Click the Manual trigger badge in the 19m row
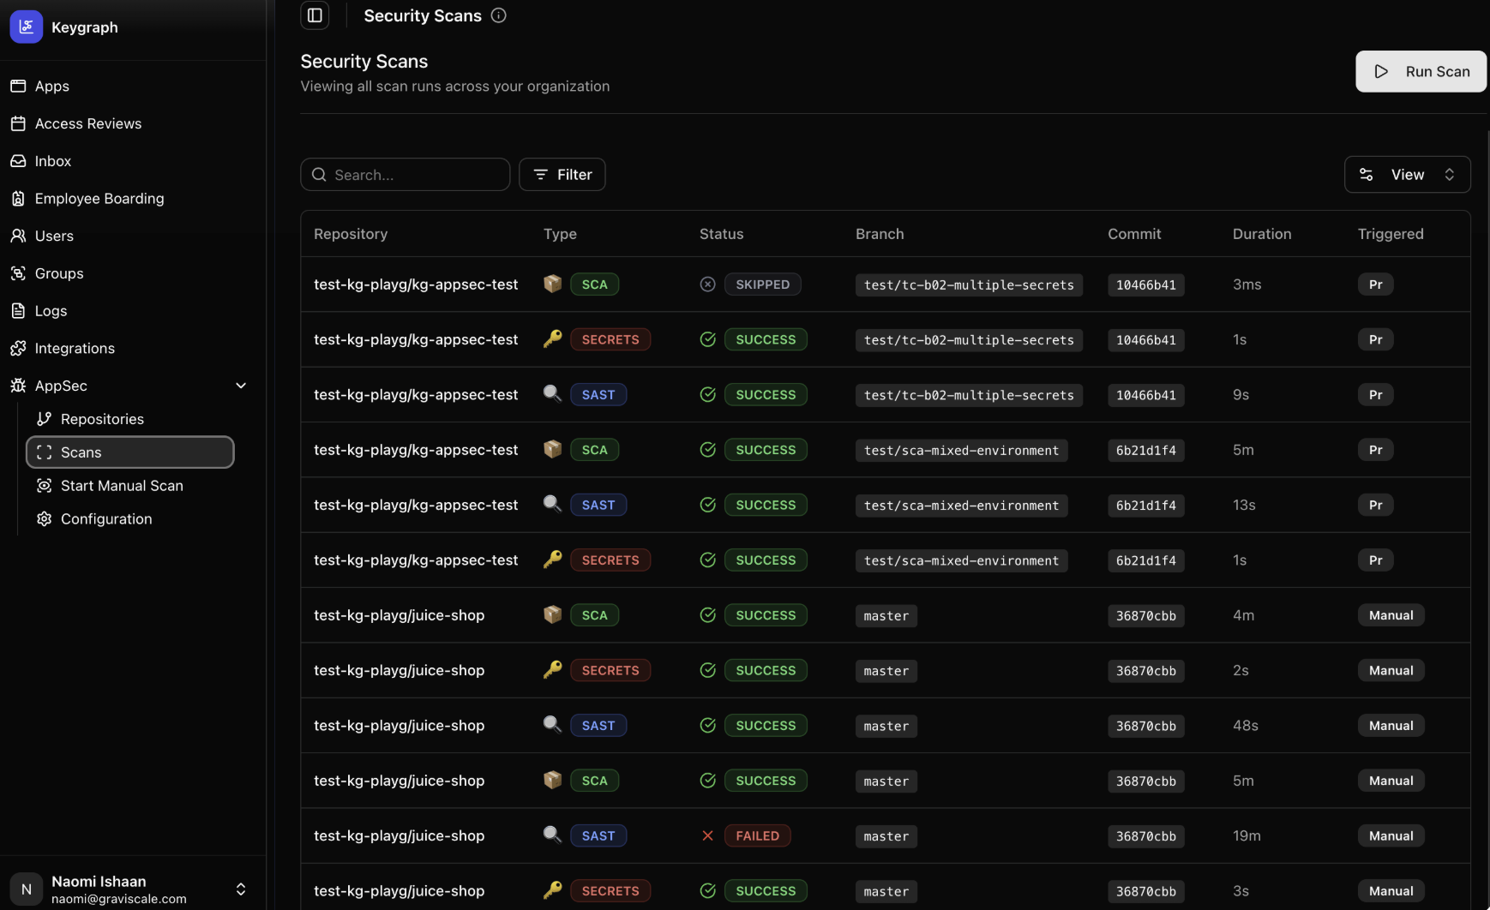The image size is (1490, 910). pyautogui.click(x=1391, y=836)
